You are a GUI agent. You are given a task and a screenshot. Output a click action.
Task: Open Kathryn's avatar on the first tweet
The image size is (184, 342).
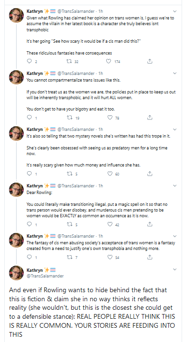tap(16, 15)
